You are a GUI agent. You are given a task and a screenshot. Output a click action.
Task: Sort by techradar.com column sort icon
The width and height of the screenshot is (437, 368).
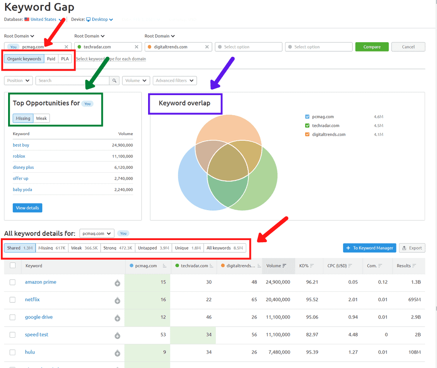pyautogui.click(x=211, y=266)
